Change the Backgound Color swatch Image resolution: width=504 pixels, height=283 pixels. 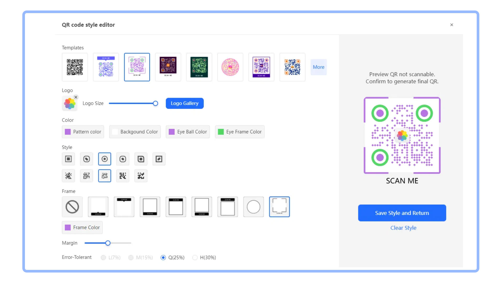[x=135, y=132]
